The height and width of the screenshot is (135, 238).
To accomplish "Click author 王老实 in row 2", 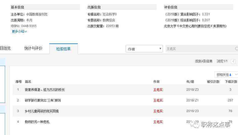I will pyautogui.click(x=158, y=100).
